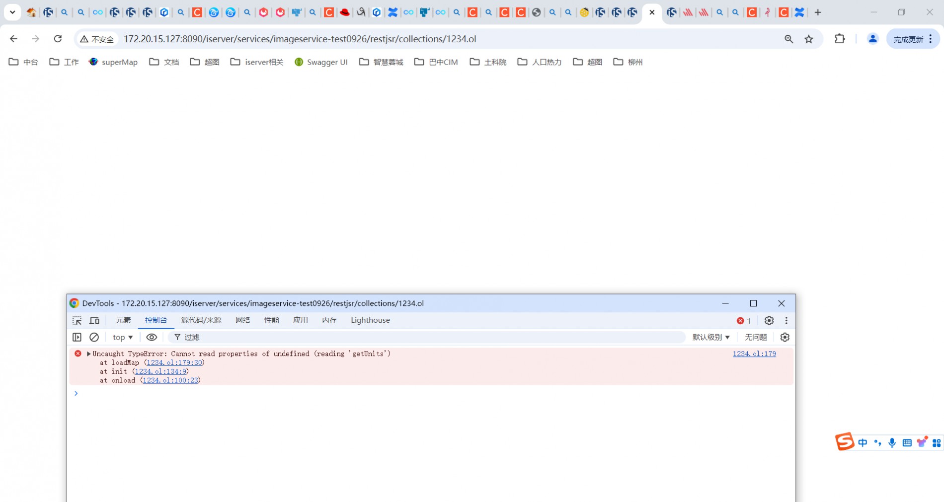This screenshot has height=502, width=944.
Task: Open the zoom magnifier in address bar
Action: (x=788, y=39)
